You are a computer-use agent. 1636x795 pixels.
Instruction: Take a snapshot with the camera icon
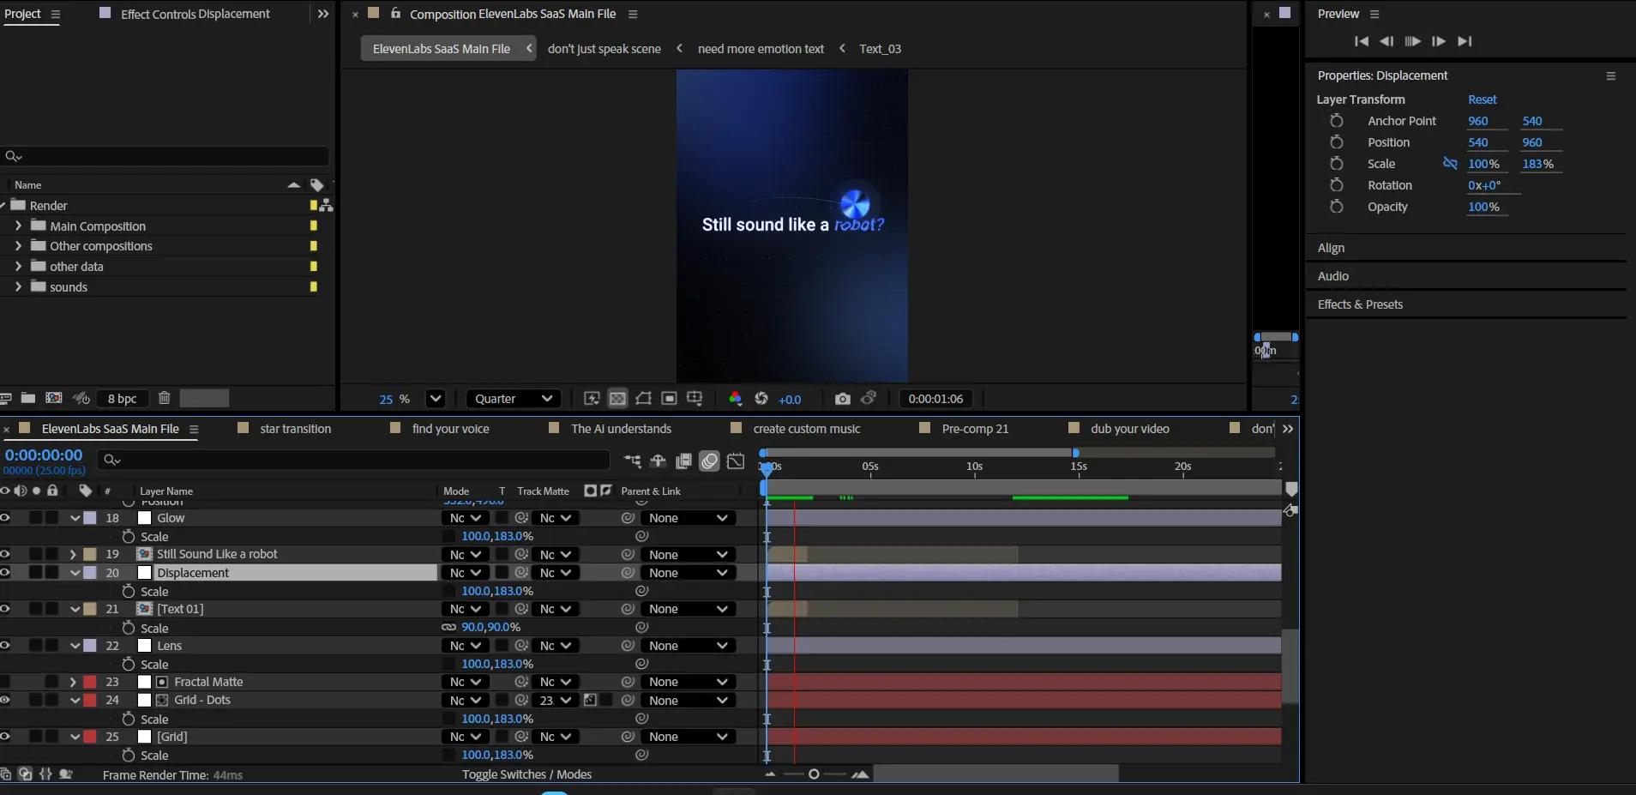pyautogui.click(x=842, y=399)
